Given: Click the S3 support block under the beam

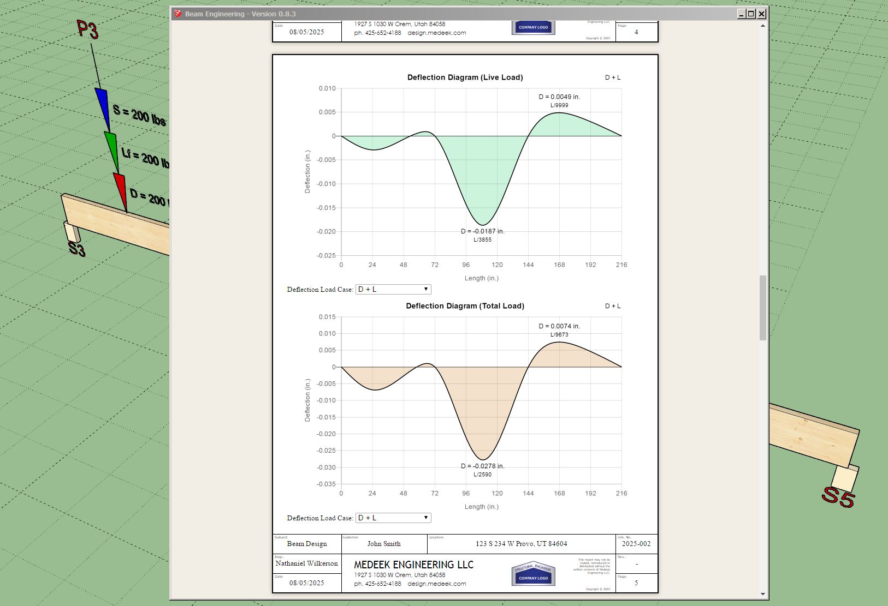Looking at the screenshot, I should point(72,231).
